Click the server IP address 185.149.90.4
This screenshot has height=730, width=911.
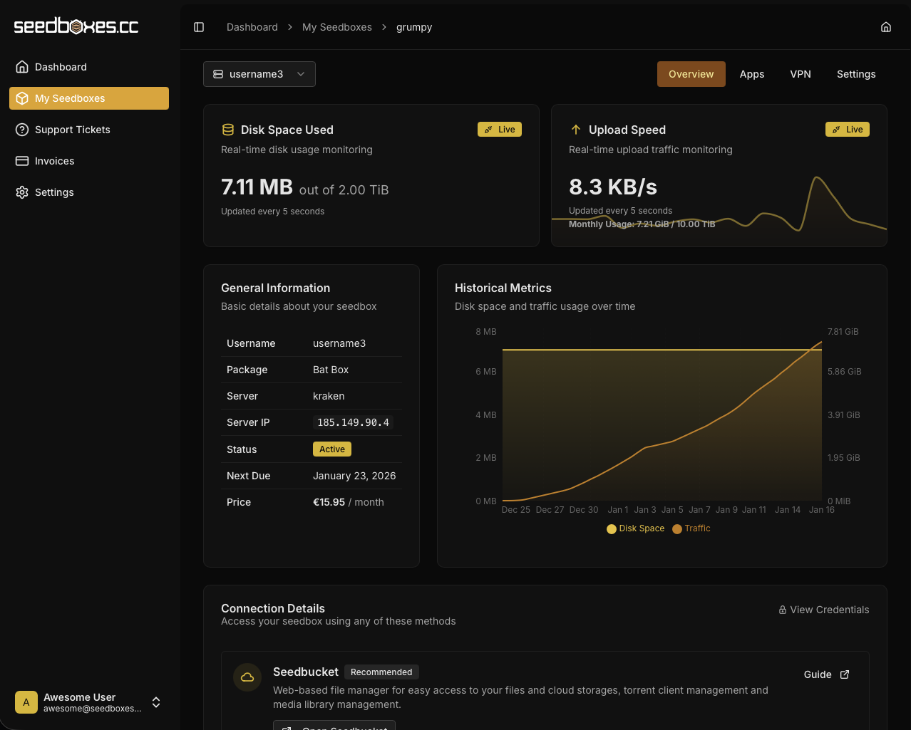353,422
